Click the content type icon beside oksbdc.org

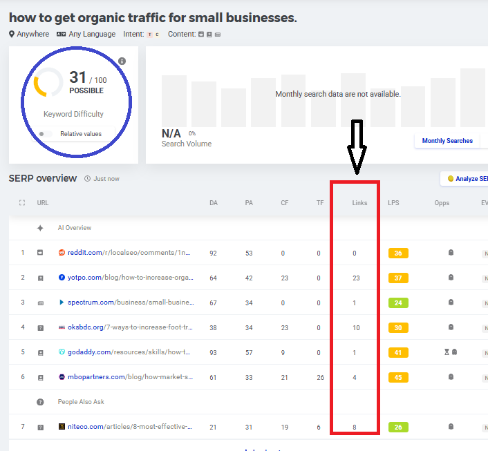[x=40, y=327]
